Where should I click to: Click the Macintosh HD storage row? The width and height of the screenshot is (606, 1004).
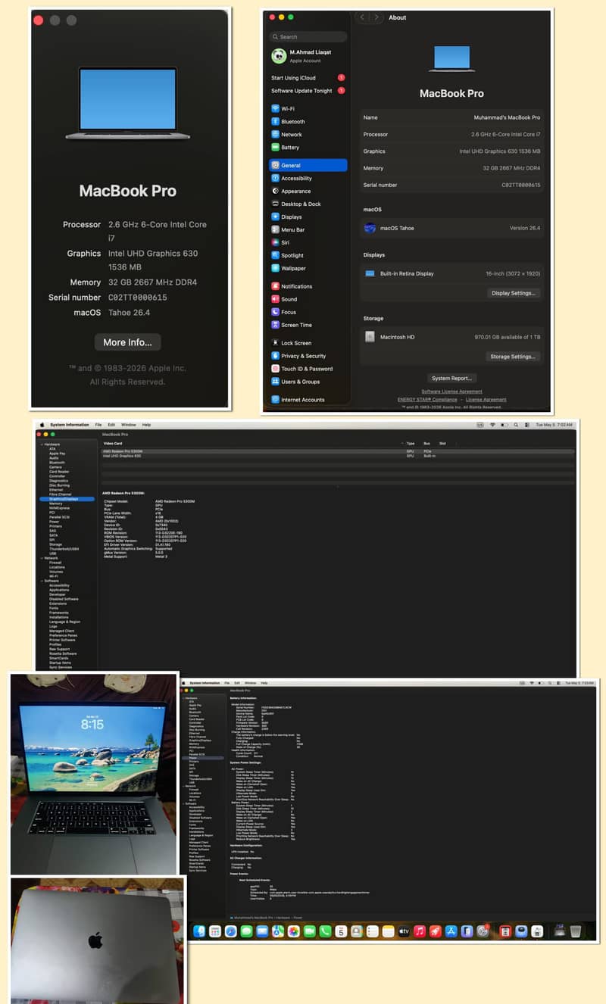tap(452, 337)
